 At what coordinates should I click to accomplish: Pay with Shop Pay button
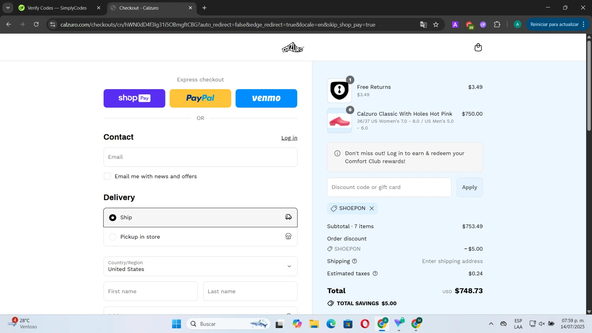[134, 98]
